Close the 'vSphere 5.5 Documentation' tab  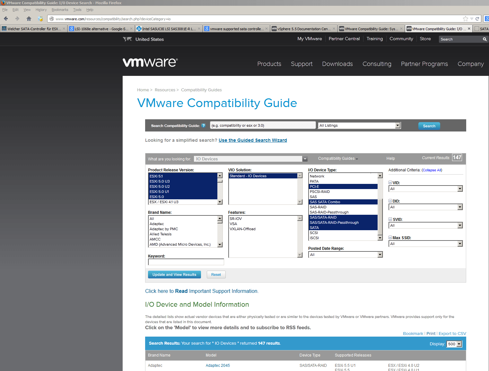334,29
